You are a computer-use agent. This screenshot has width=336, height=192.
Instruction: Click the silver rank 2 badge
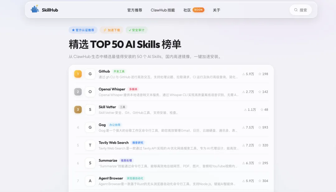(78, 92)
